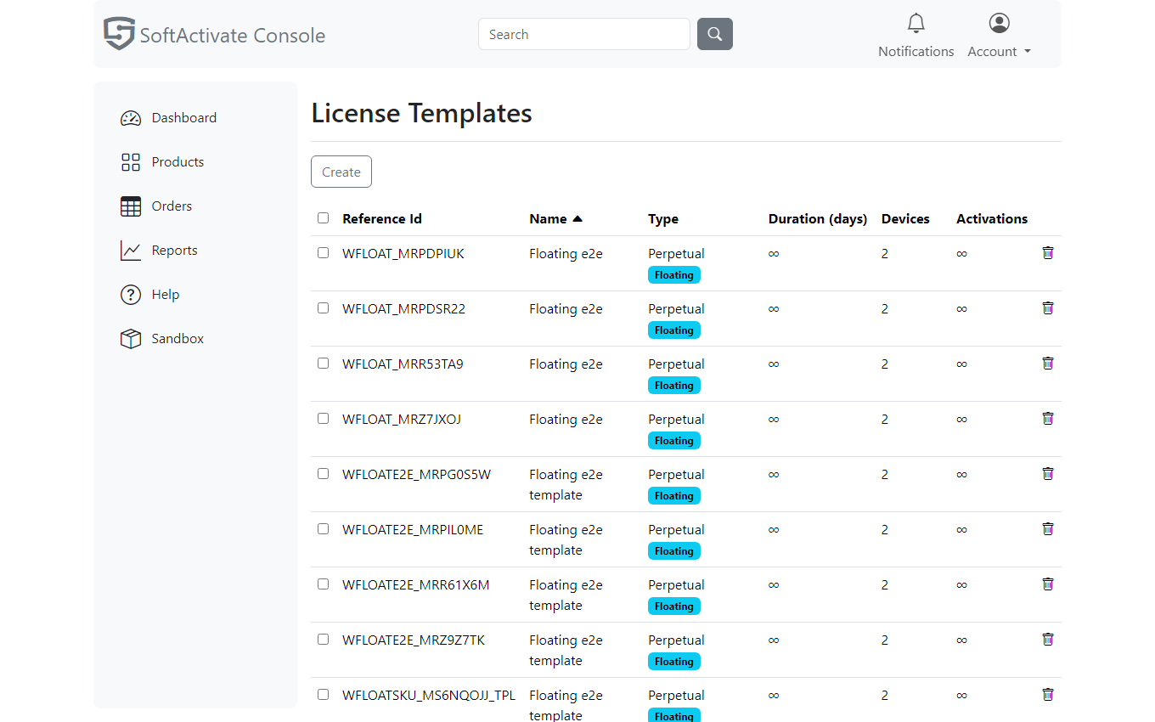The image size is (1155, 722).
Task: Click the Products grid icon
Action: 131,162
